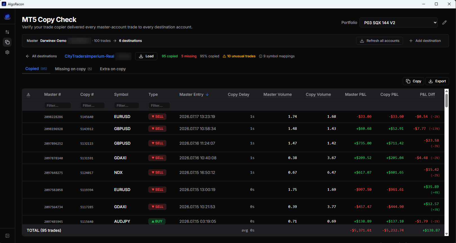
Task: Click Export button above the table
Action: (x=437, y=81)
